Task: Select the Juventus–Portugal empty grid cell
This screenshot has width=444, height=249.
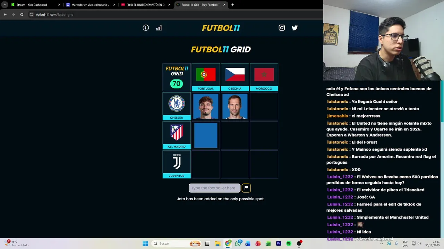Action: (206, 164)
